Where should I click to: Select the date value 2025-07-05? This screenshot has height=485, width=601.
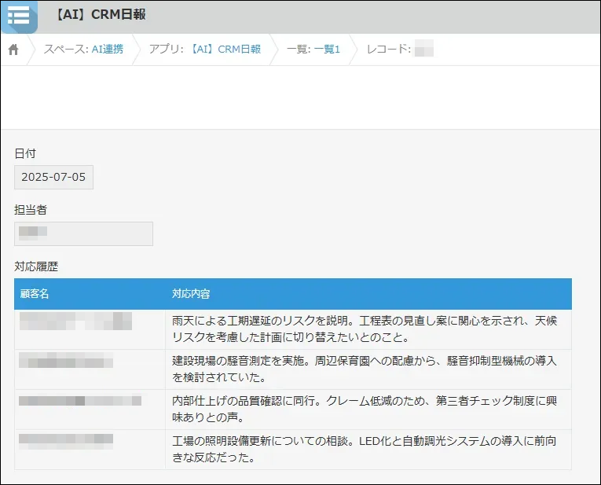[x=53, y=177]
